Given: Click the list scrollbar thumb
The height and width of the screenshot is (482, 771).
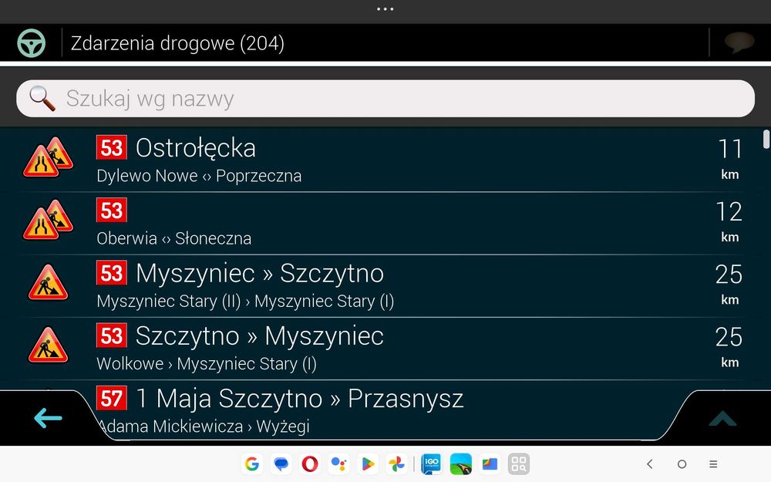Looking at the screenshot, I should (x=766, y=139).
